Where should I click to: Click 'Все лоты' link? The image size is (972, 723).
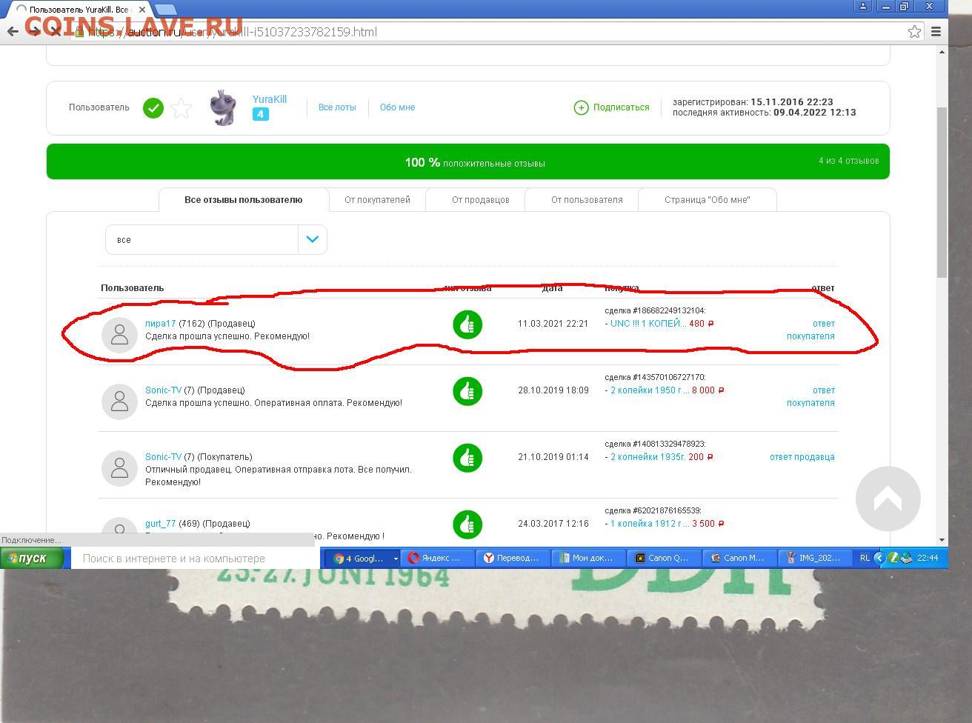coord(337,107)
